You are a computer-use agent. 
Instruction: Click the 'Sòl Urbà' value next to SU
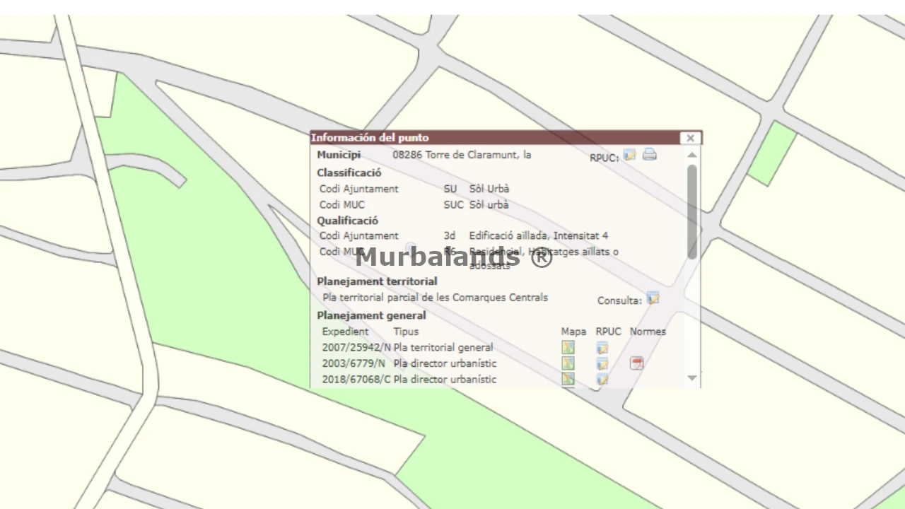[x=489, y=189]
